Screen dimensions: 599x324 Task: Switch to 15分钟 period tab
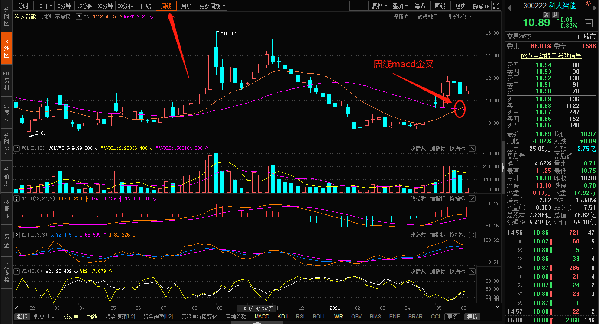click(85, 6)
